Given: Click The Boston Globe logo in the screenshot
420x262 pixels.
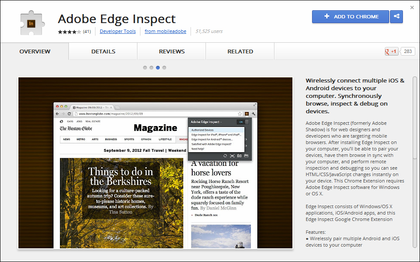Looking at the screenshot, I should [x=76, y=129].
